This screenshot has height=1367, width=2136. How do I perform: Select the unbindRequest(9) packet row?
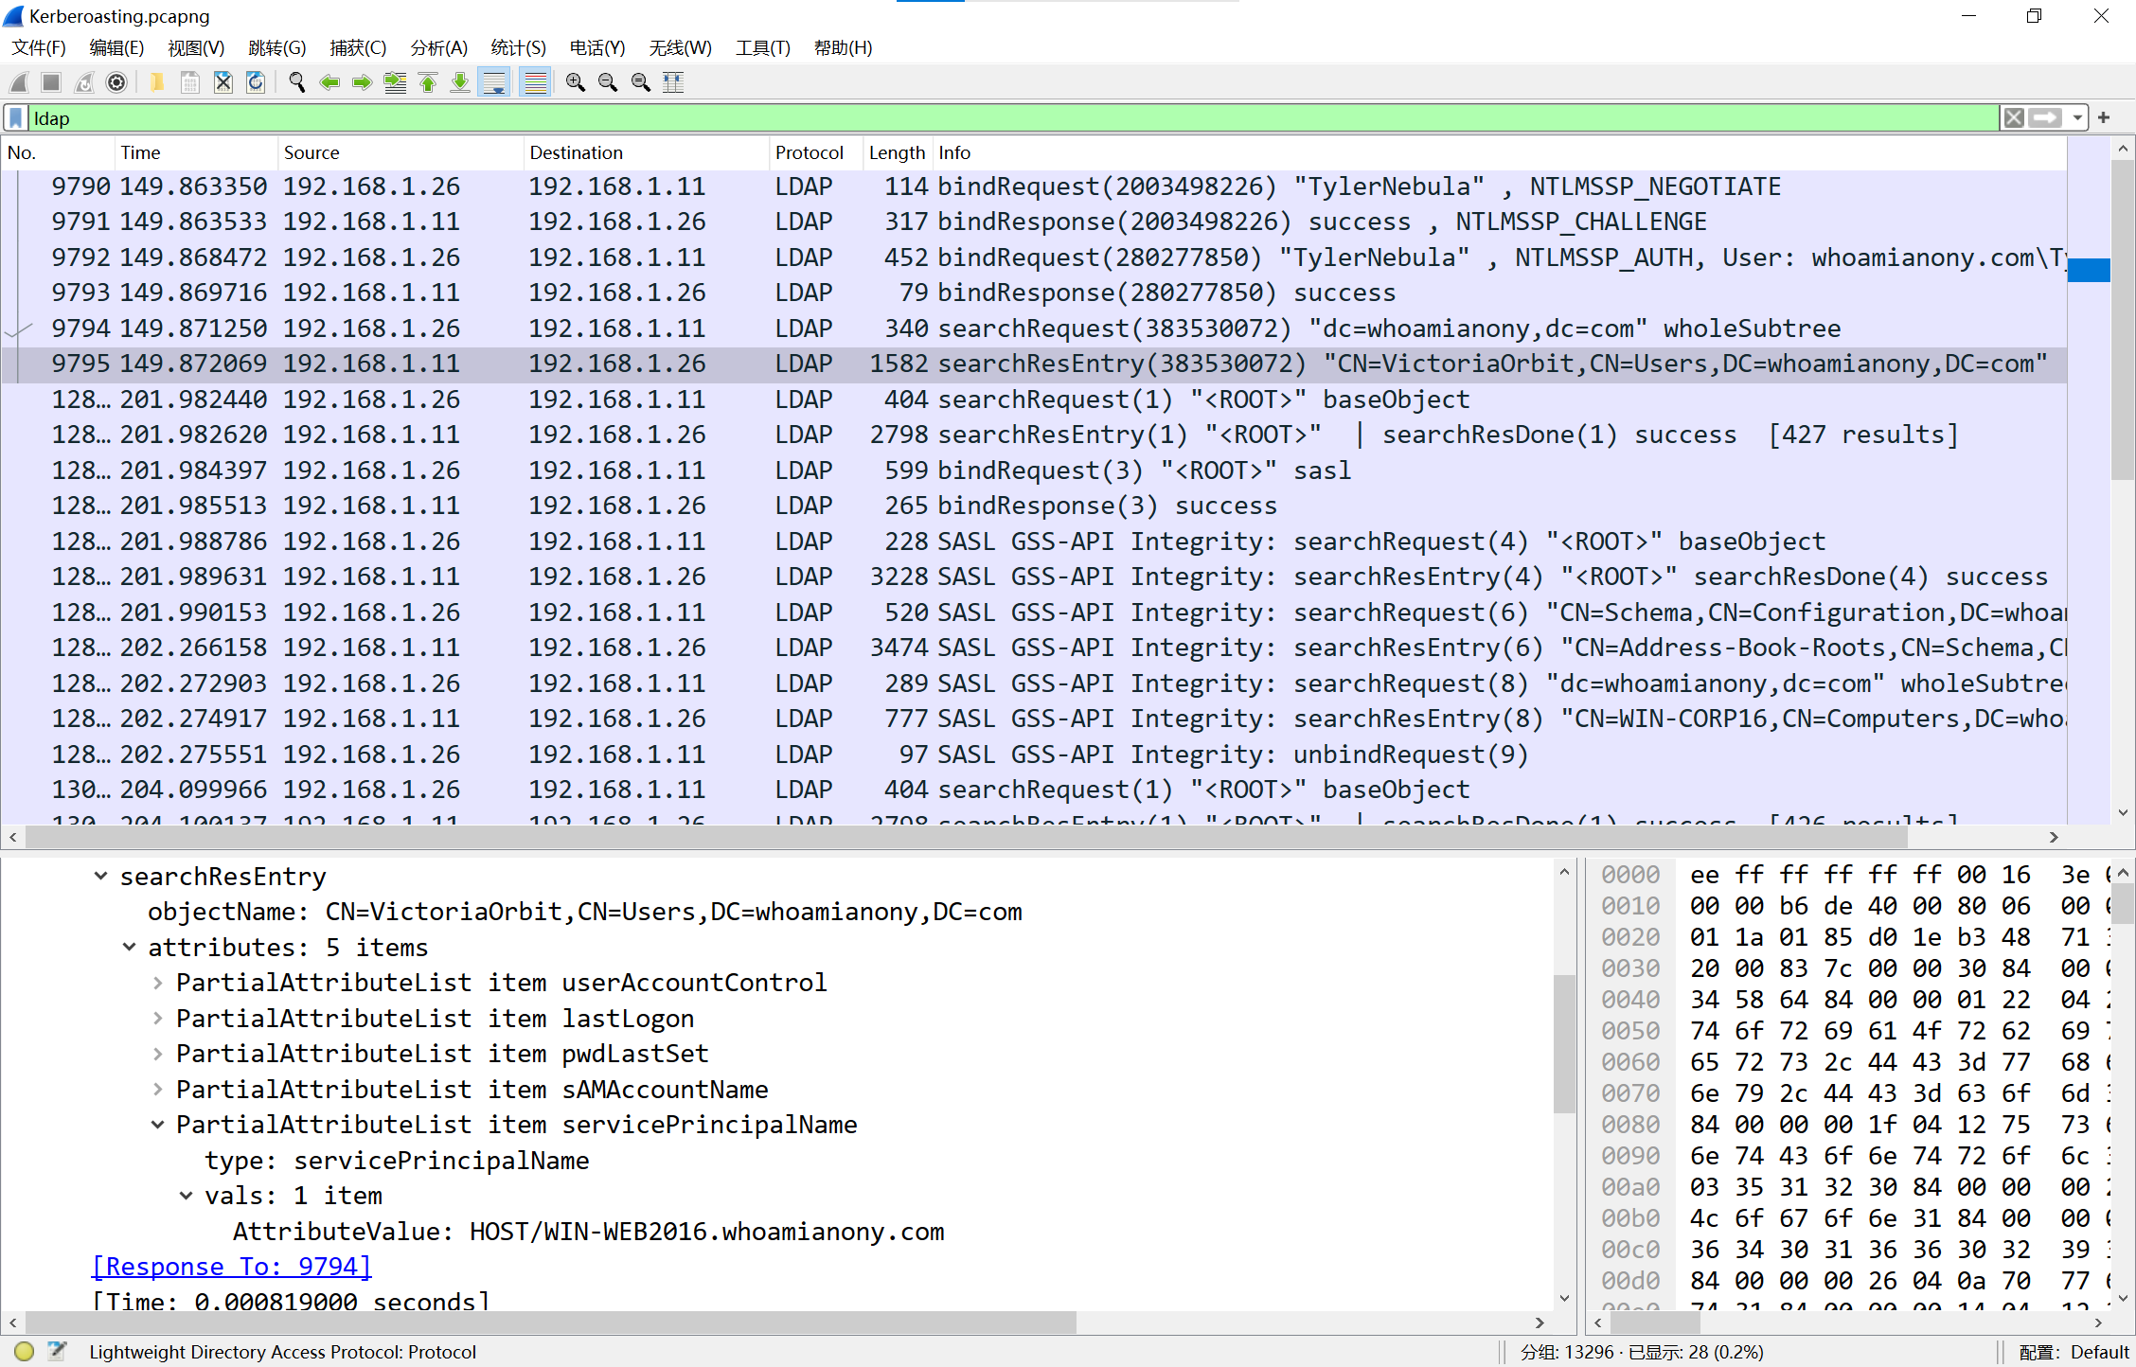pyautogui.click(x=1034, y=755)
